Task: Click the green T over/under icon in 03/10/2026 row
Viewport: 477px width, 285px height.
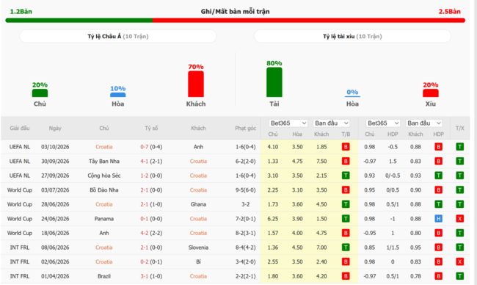Action: [x=459, y=147]
